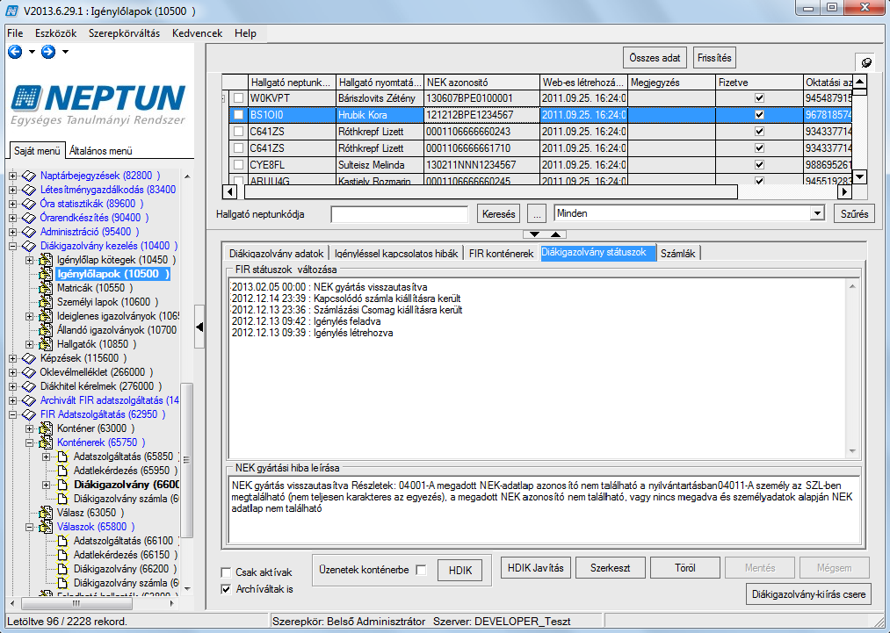This screenshot has width=890, height=633.
Task: Collapse the Válaszok (65800) tree node
Action: pos(30,527)
